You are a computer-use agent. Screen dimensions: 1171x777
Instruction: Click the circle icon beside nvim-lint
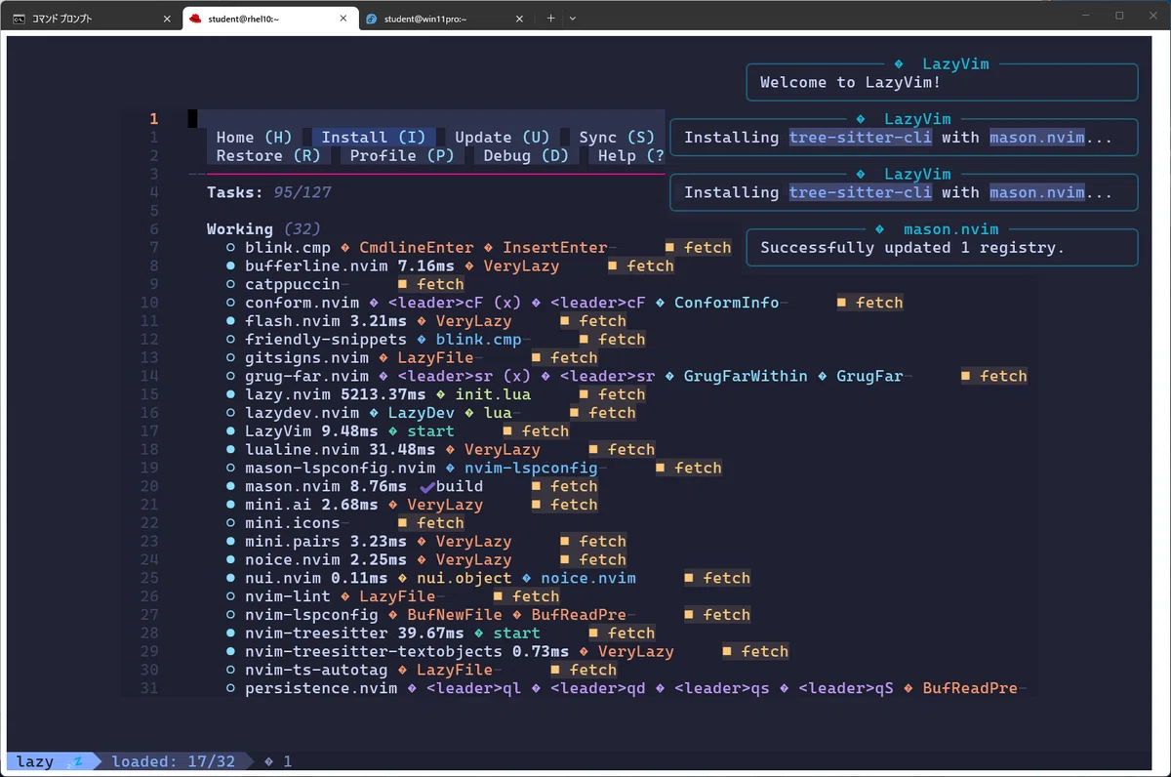click(x=230, y=596)
